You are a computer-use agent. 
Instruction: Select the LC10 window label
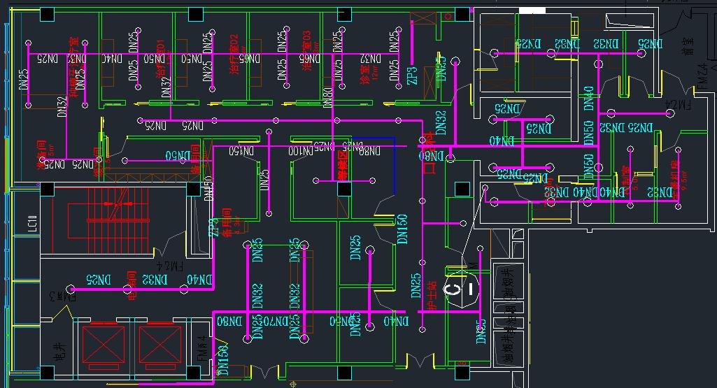click(x=32, y=224)
